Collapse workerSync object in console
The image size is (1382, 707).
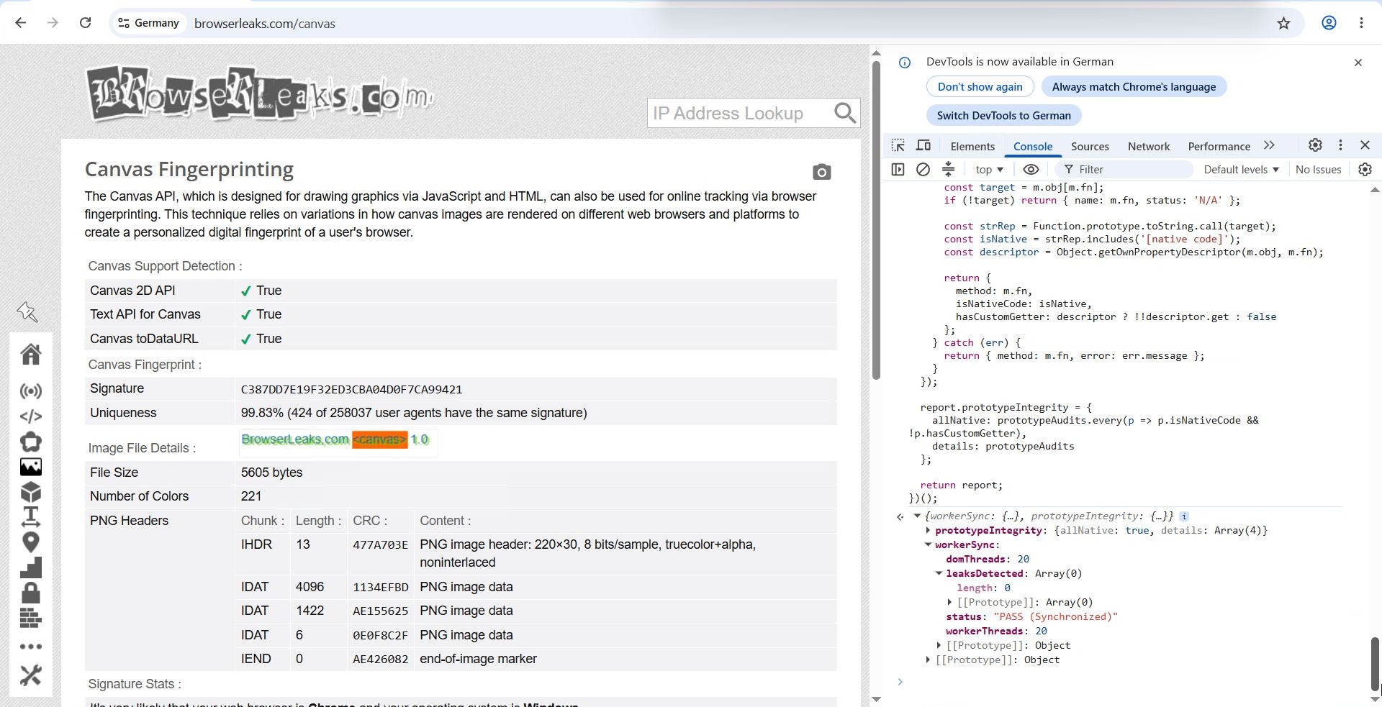(928, 544)
